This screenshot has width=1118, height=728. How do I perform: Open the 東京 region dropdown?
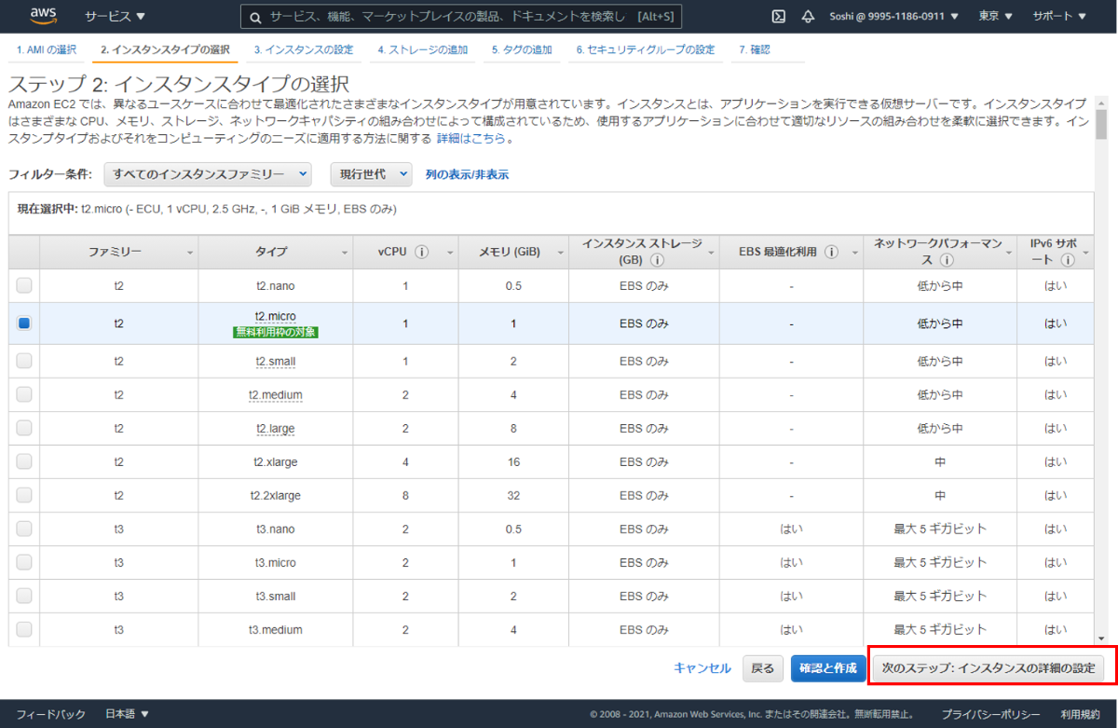996,16
